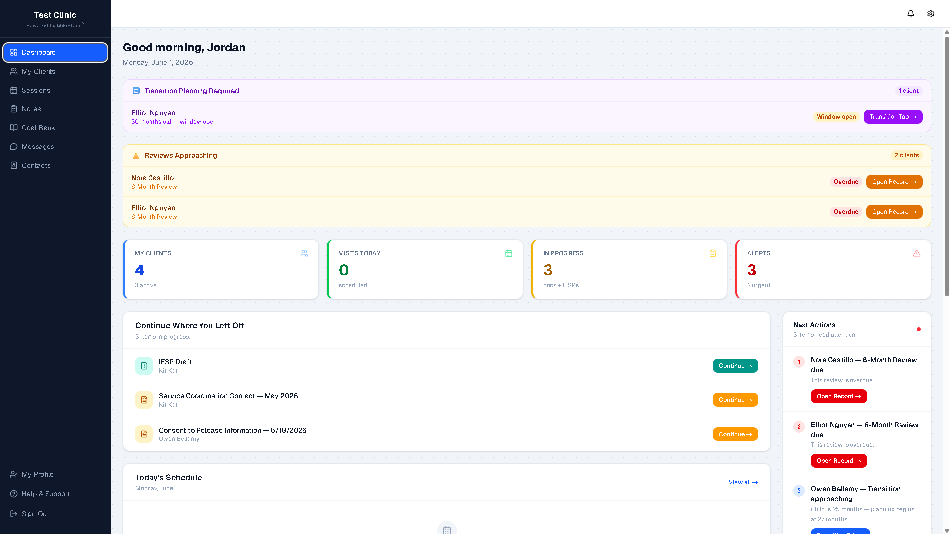Click the 1 client count badge

908,91
